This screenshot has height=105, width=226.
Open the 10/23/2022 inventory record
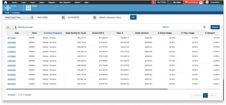click(12, 70)
